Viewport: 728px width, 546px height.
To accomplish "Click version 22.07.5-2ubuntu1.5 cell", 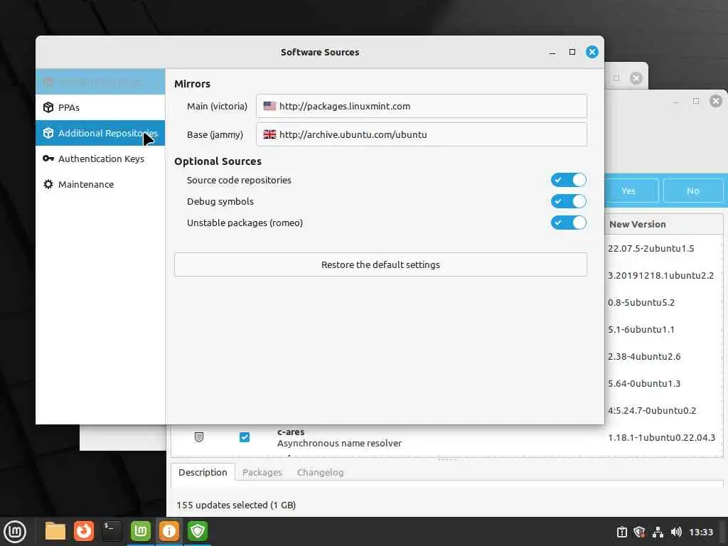I will [651, 248].
